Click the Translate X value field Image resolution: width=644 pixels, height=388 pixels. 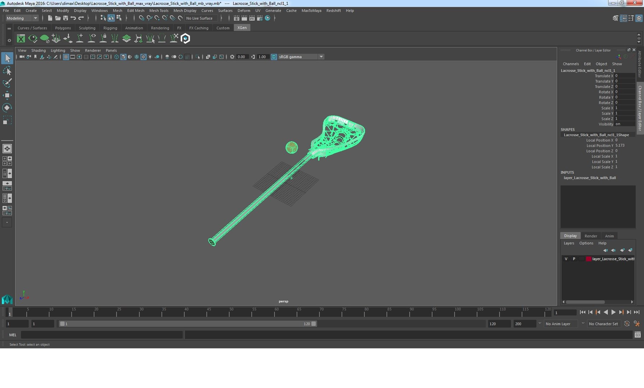[x=625, y=76]
